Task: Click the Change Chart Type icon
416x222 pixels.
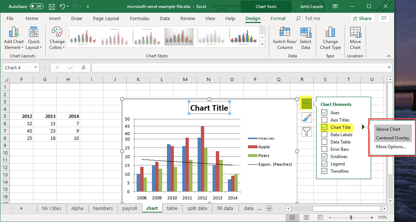Action: [x=330, y=32]
